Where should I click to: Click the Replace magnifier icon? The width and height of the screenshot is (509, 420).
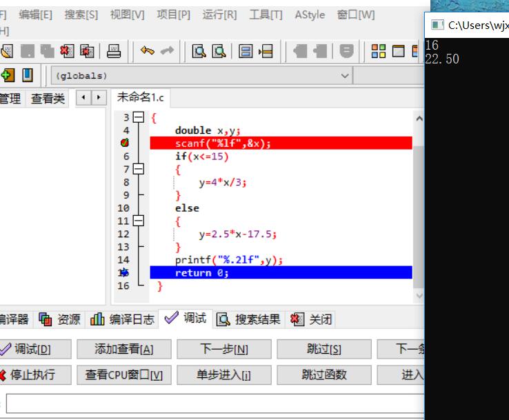pyautogui.click(x=219, y=51)
